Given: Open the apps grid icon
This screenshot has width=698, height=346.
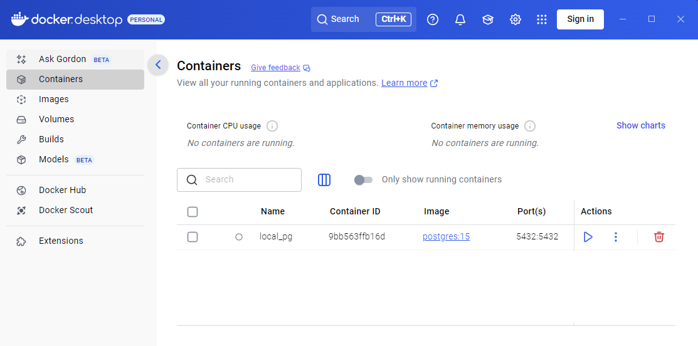Looking at the screenshot, I should [542, 19].
